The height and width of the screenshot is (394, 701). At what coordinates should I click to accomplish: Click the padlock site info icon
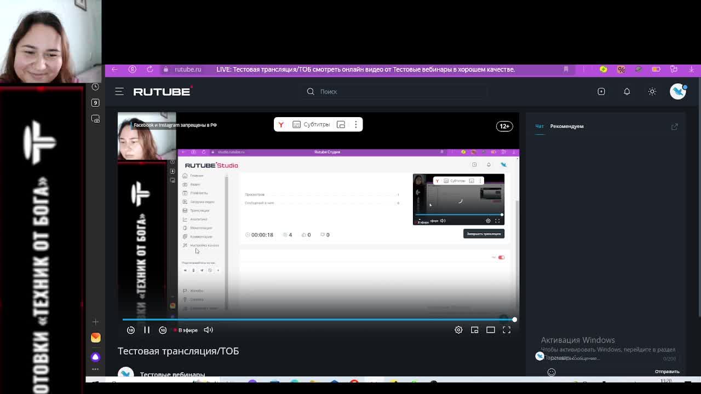(166, 69)
